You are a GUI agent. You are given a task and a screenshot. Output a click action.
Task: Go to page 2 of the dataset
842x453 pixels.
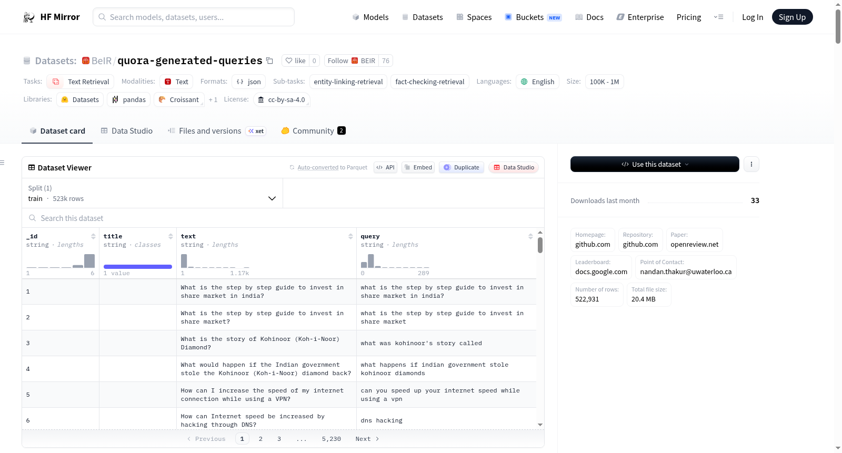[x=260, y=439]
